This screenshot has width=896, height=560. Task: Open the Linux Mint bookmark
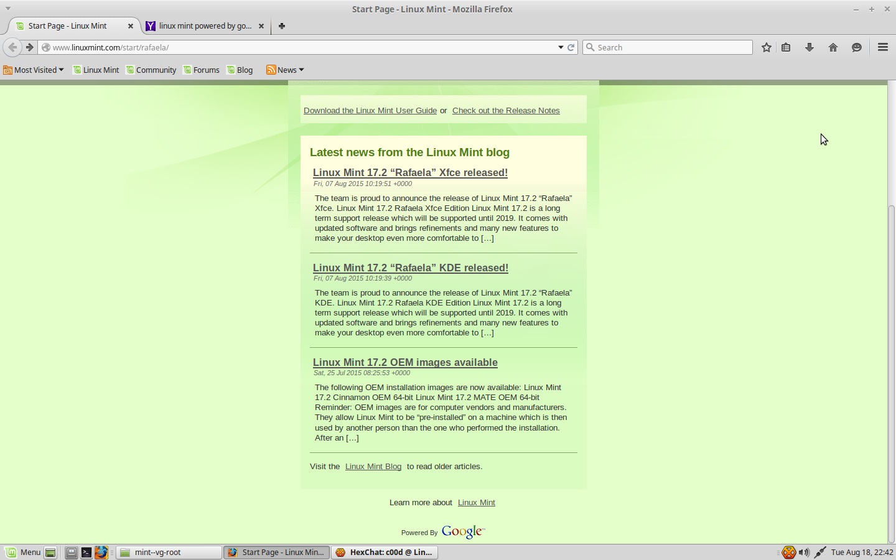tap(96, 70)
